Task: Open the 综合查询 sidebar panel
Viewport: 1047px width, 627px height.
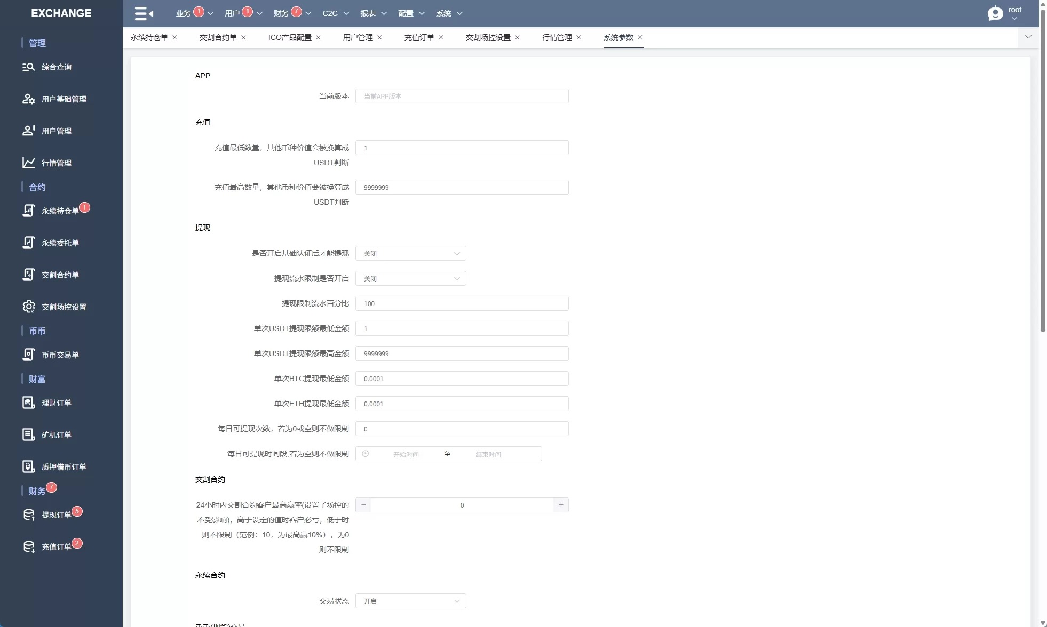Action: 56,67
